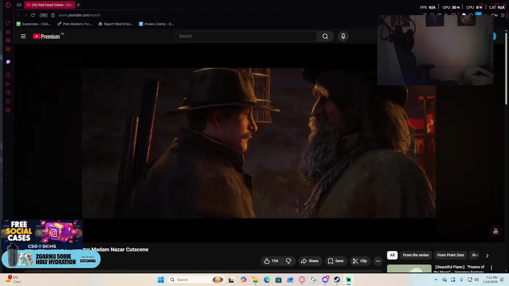Open the Raport West Eliza bookmark
509x286 pixels.
[116, 24]
